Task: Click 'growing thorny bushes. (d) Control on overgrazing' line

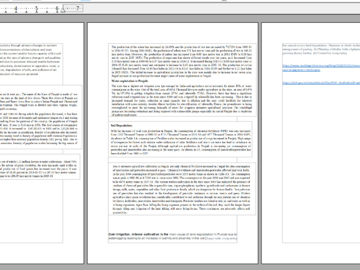Action: point(315,53)
